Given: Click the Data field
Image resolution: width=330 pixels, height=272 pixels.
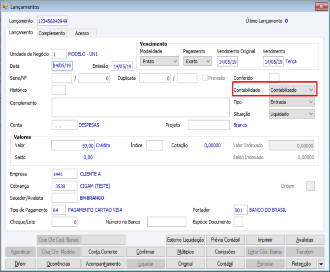Looking at the screenshot, I should click(x=62, y=66).
